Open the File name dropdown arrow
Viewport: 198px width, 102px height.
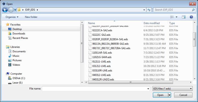tap(148, 89)
